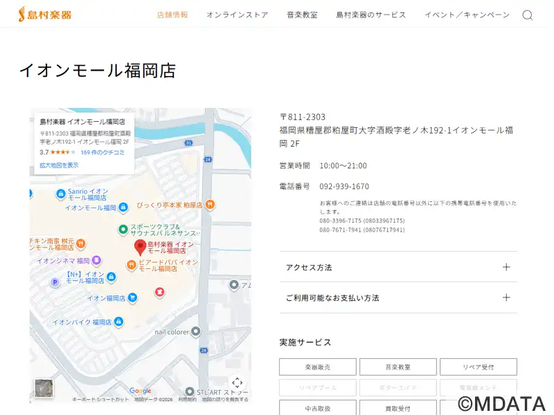Click the postal code 〒811-2303
Screen dimensions: 554x415
303,117
